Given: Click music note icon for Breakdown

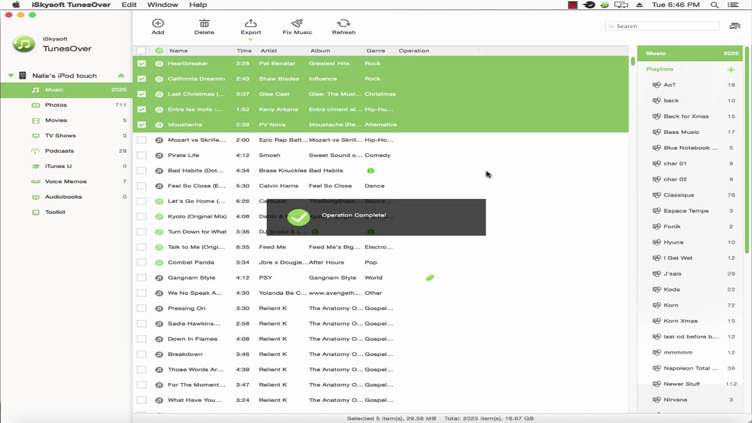Looking at the screenshot, I should pyautogui.click(x=159, y=354).
